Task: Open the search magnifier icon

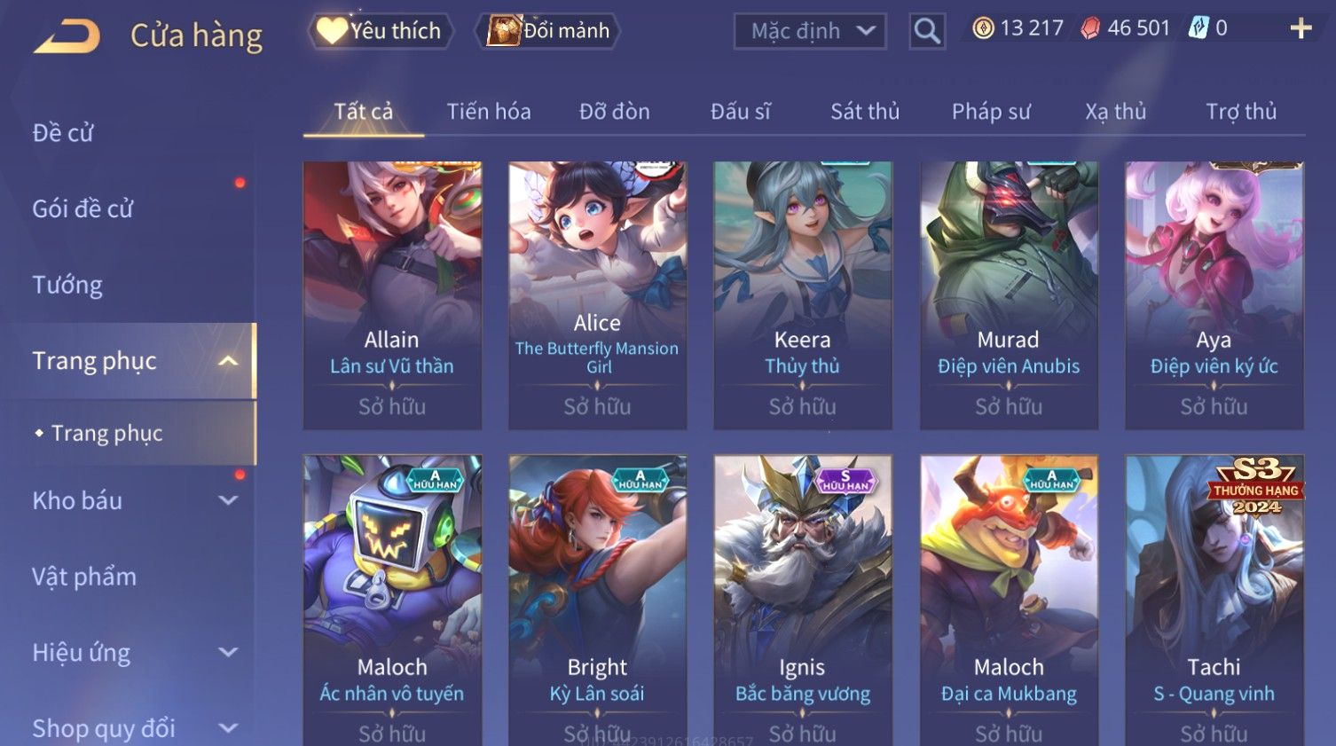Action: pyautogui.click(x=926, y=31)
